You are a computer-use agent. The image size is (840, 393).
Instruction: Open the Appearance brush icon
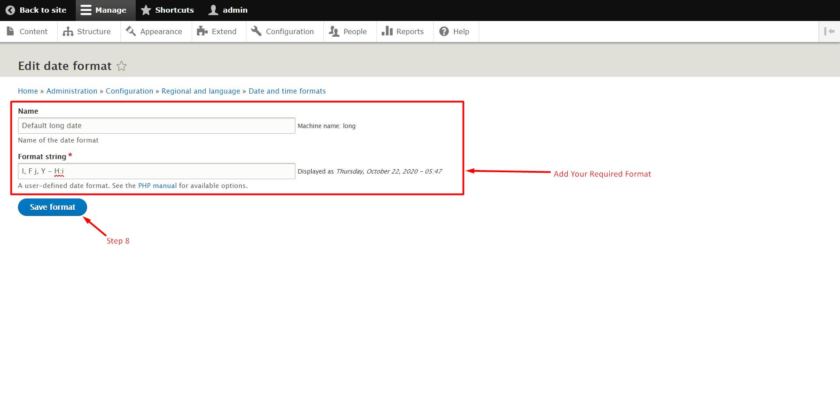[x=130, y=31]
